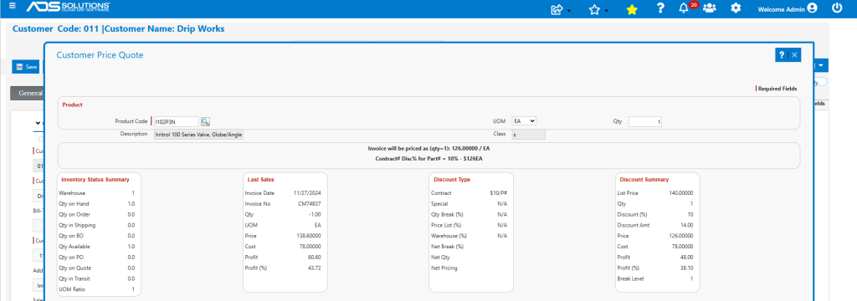Image resolution: width=857 pixels, height=301 pixels.
Task: Click discount summary profit percent 38.10
Action: pos(686,268)
